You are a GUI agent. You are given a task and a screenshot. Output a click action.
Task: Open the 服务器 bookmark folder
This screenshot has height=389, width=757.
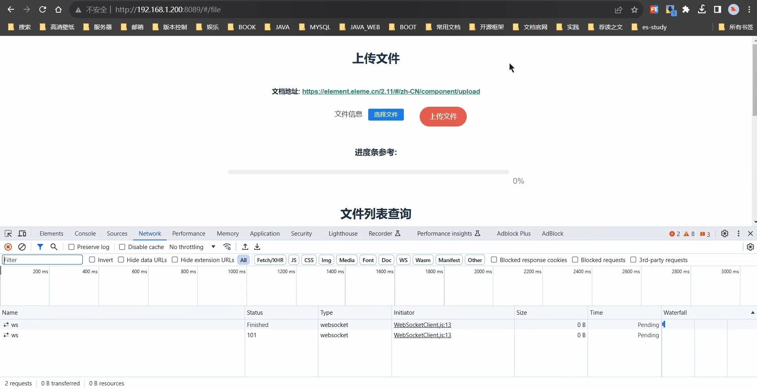pos(97,27)
